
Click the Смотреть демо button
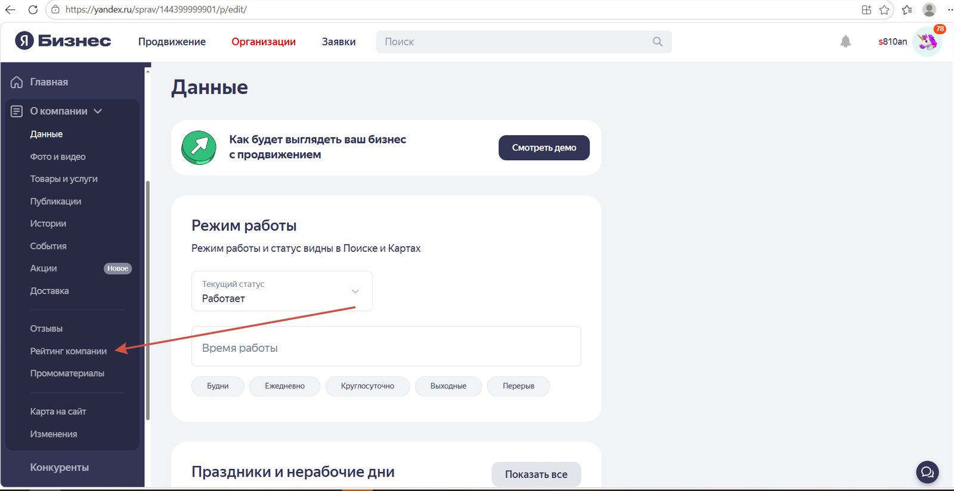[x=544, y=148]
